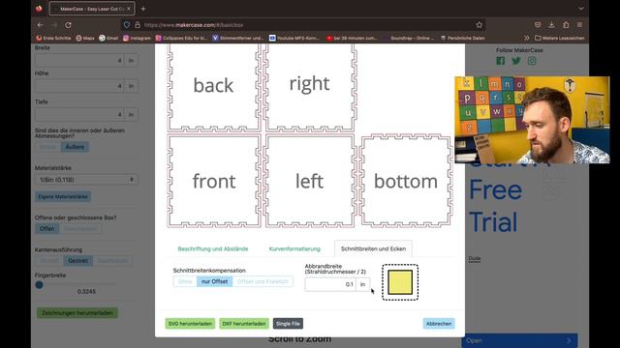Viewport: 620px width, 348px height.
Task: Click the DXF herunterladen button
Action: pyautogui.click(x=244, y=324)
